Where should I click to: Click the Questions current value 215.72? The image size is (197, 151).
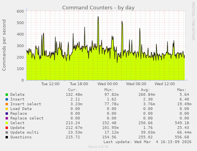[x=73, y=137]
